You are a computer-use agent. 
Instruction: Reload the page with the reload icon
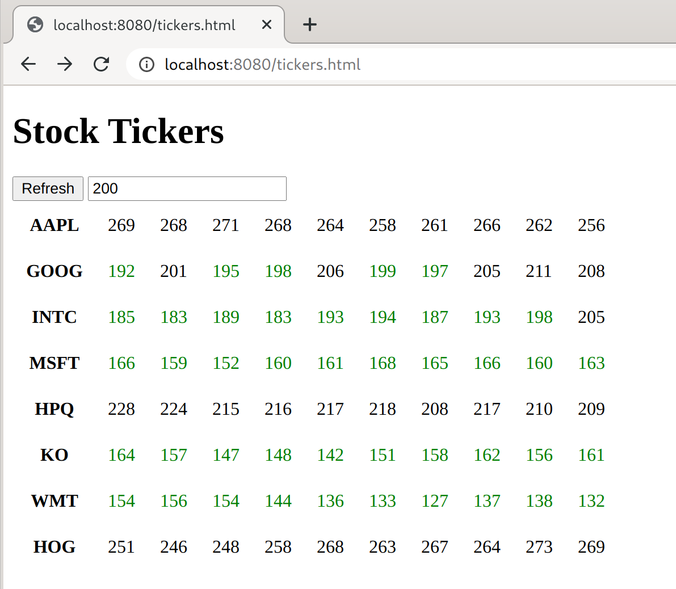click(x=101, y=64)
